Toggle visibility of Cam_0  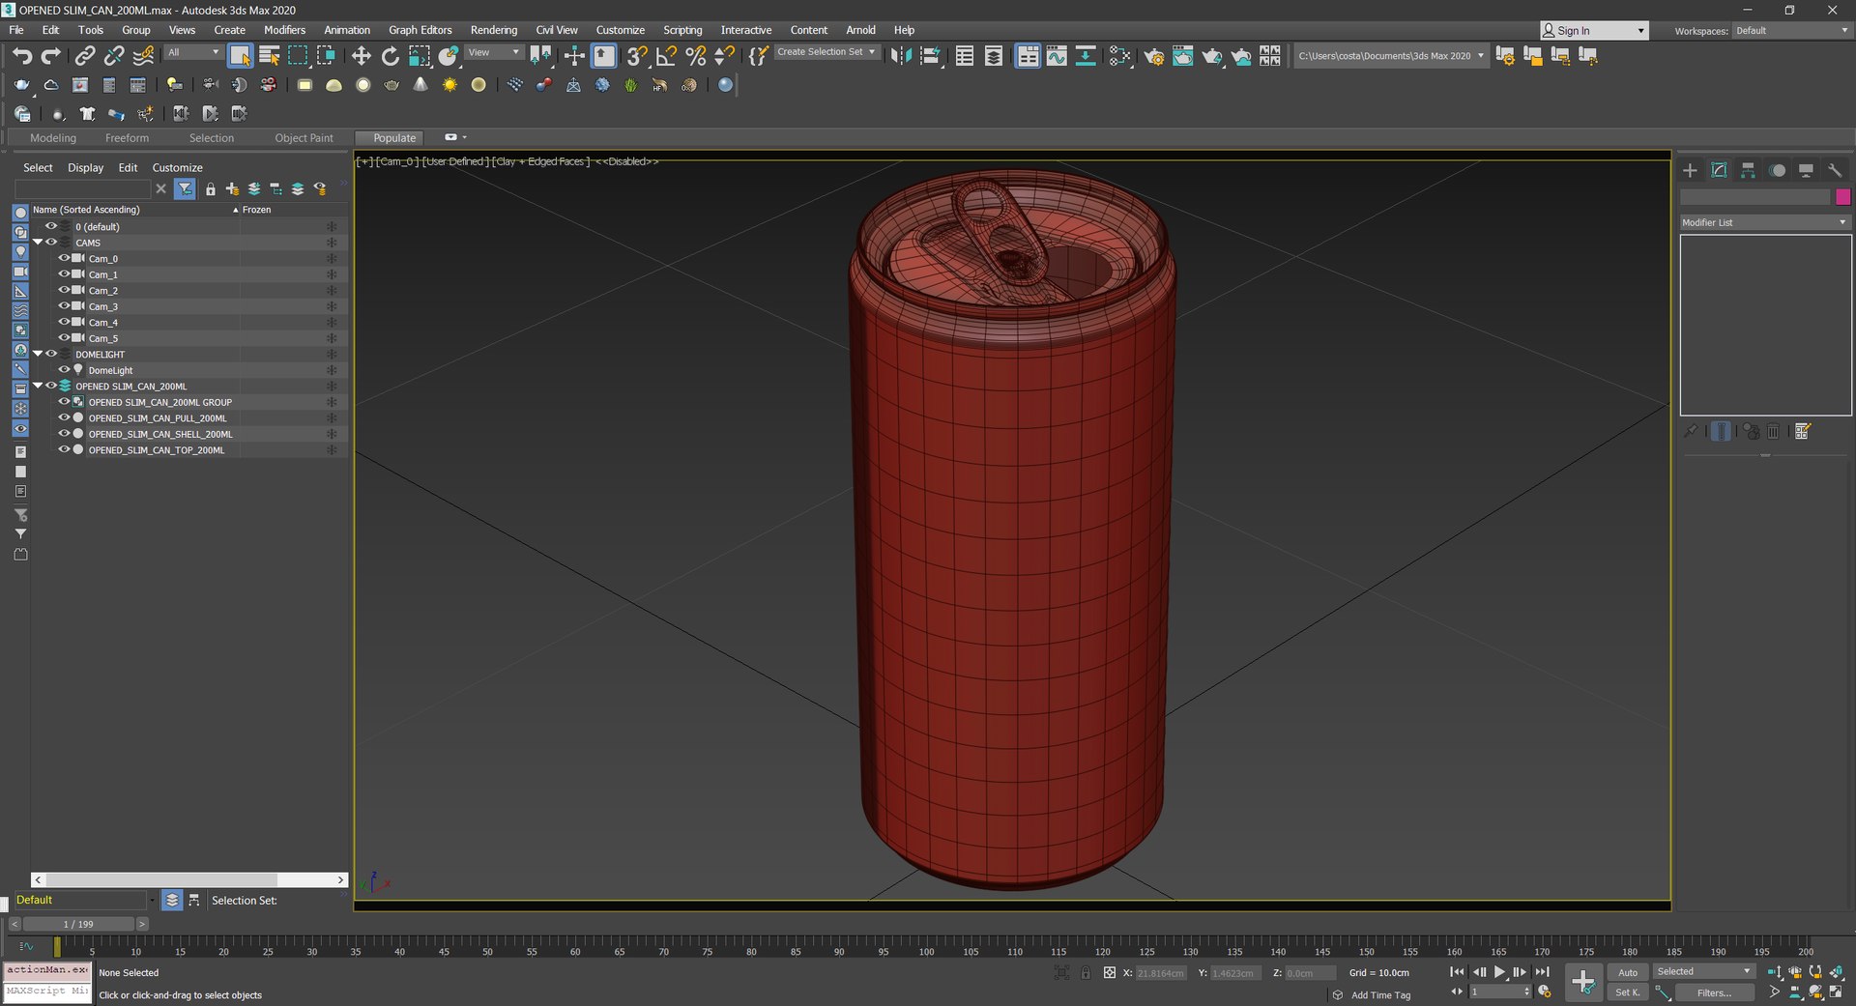[x=64, y=258]
